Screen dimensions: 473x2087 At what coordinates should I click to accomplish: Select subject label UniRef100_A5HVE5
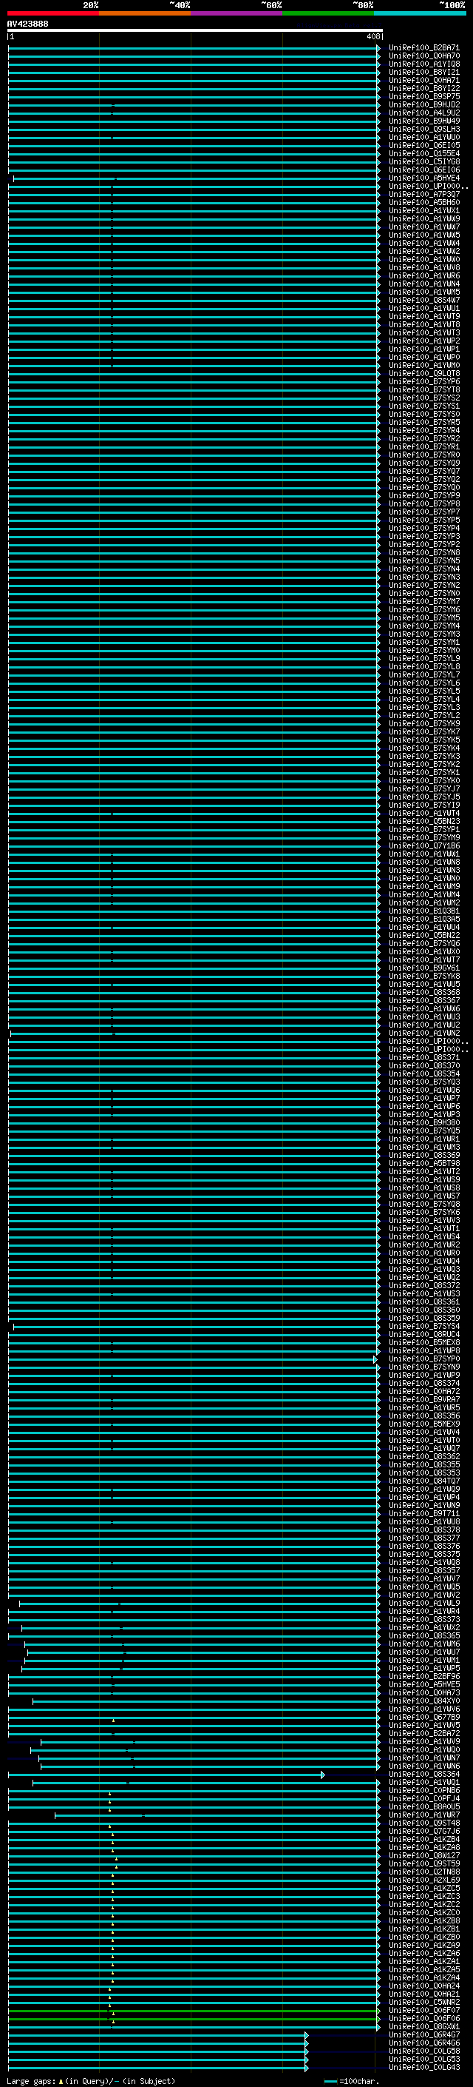tap(424, 1685)
